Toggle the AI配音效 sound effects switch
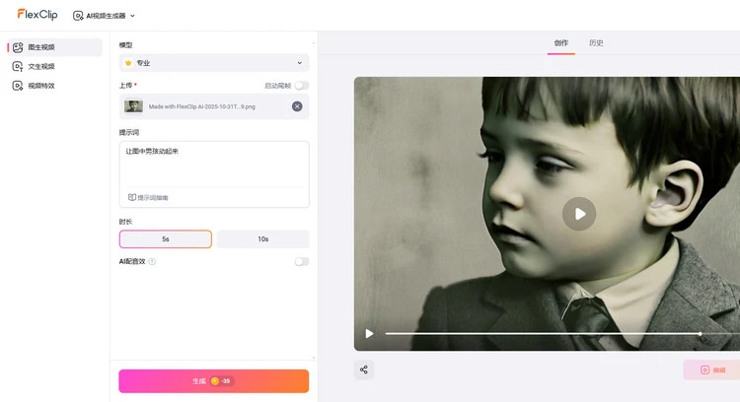This screenshot has height=402, width=740. coord(301,261)
